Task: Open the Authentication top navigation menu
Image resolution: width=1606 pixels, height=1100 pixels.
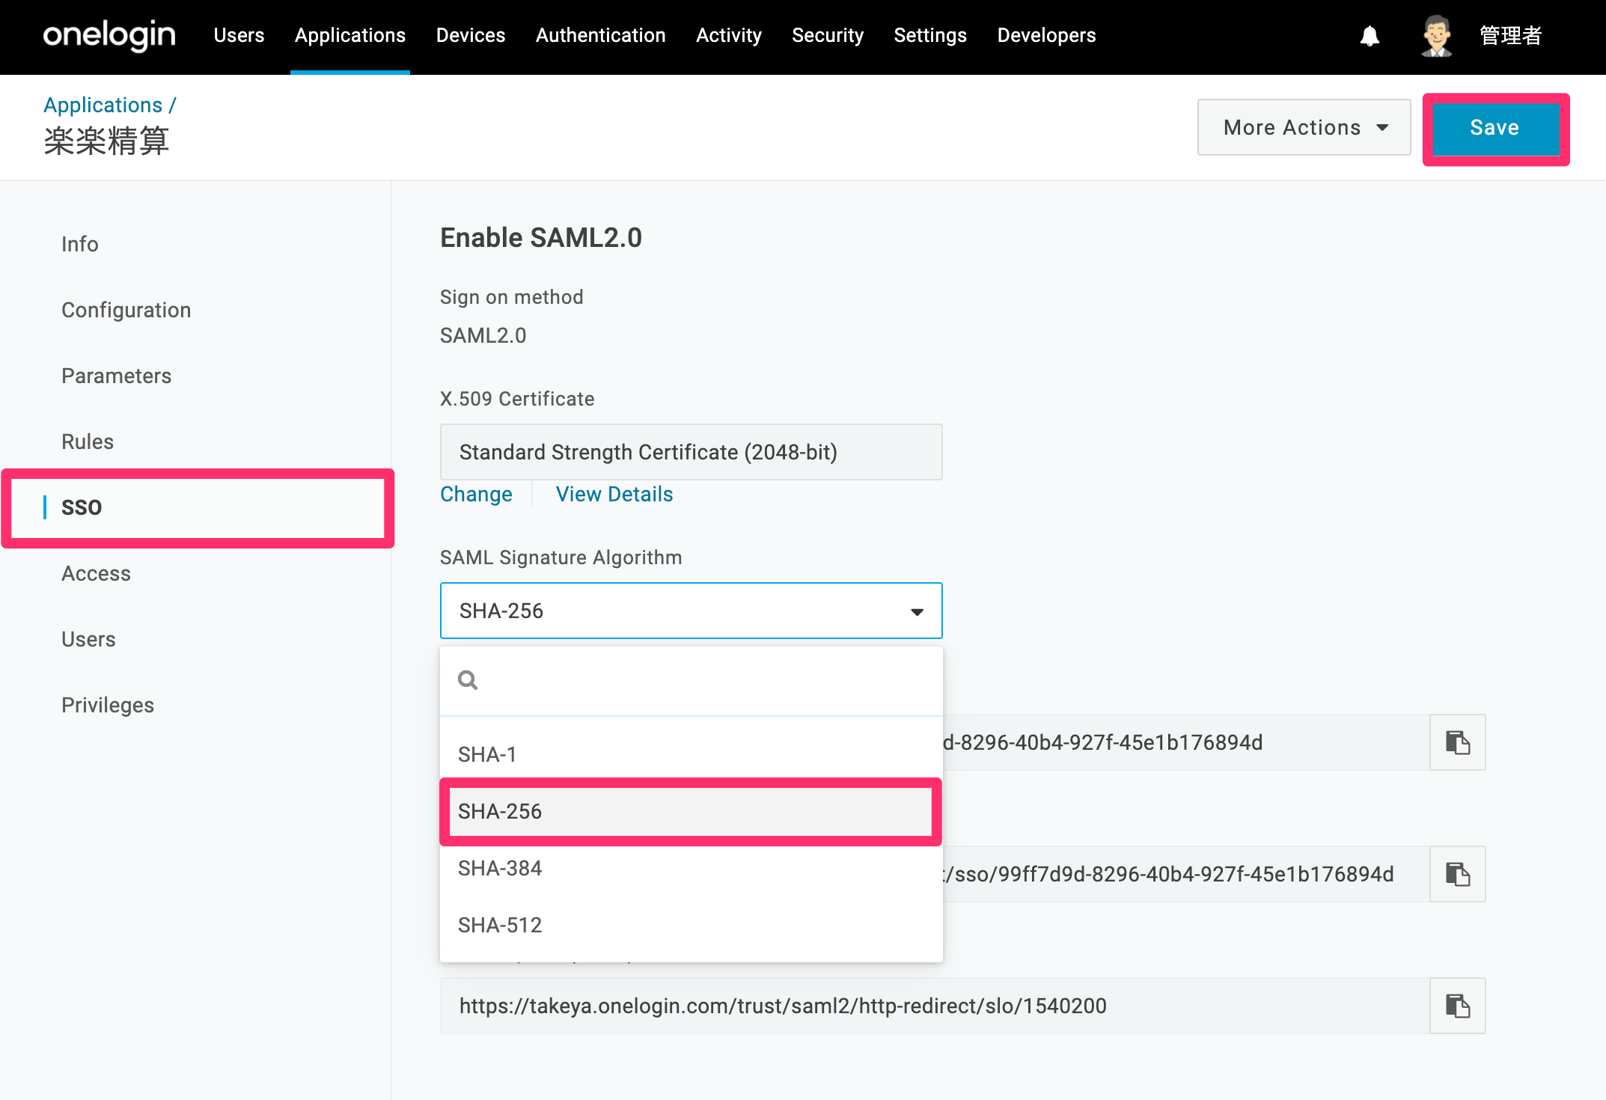Action: point(600,35)
